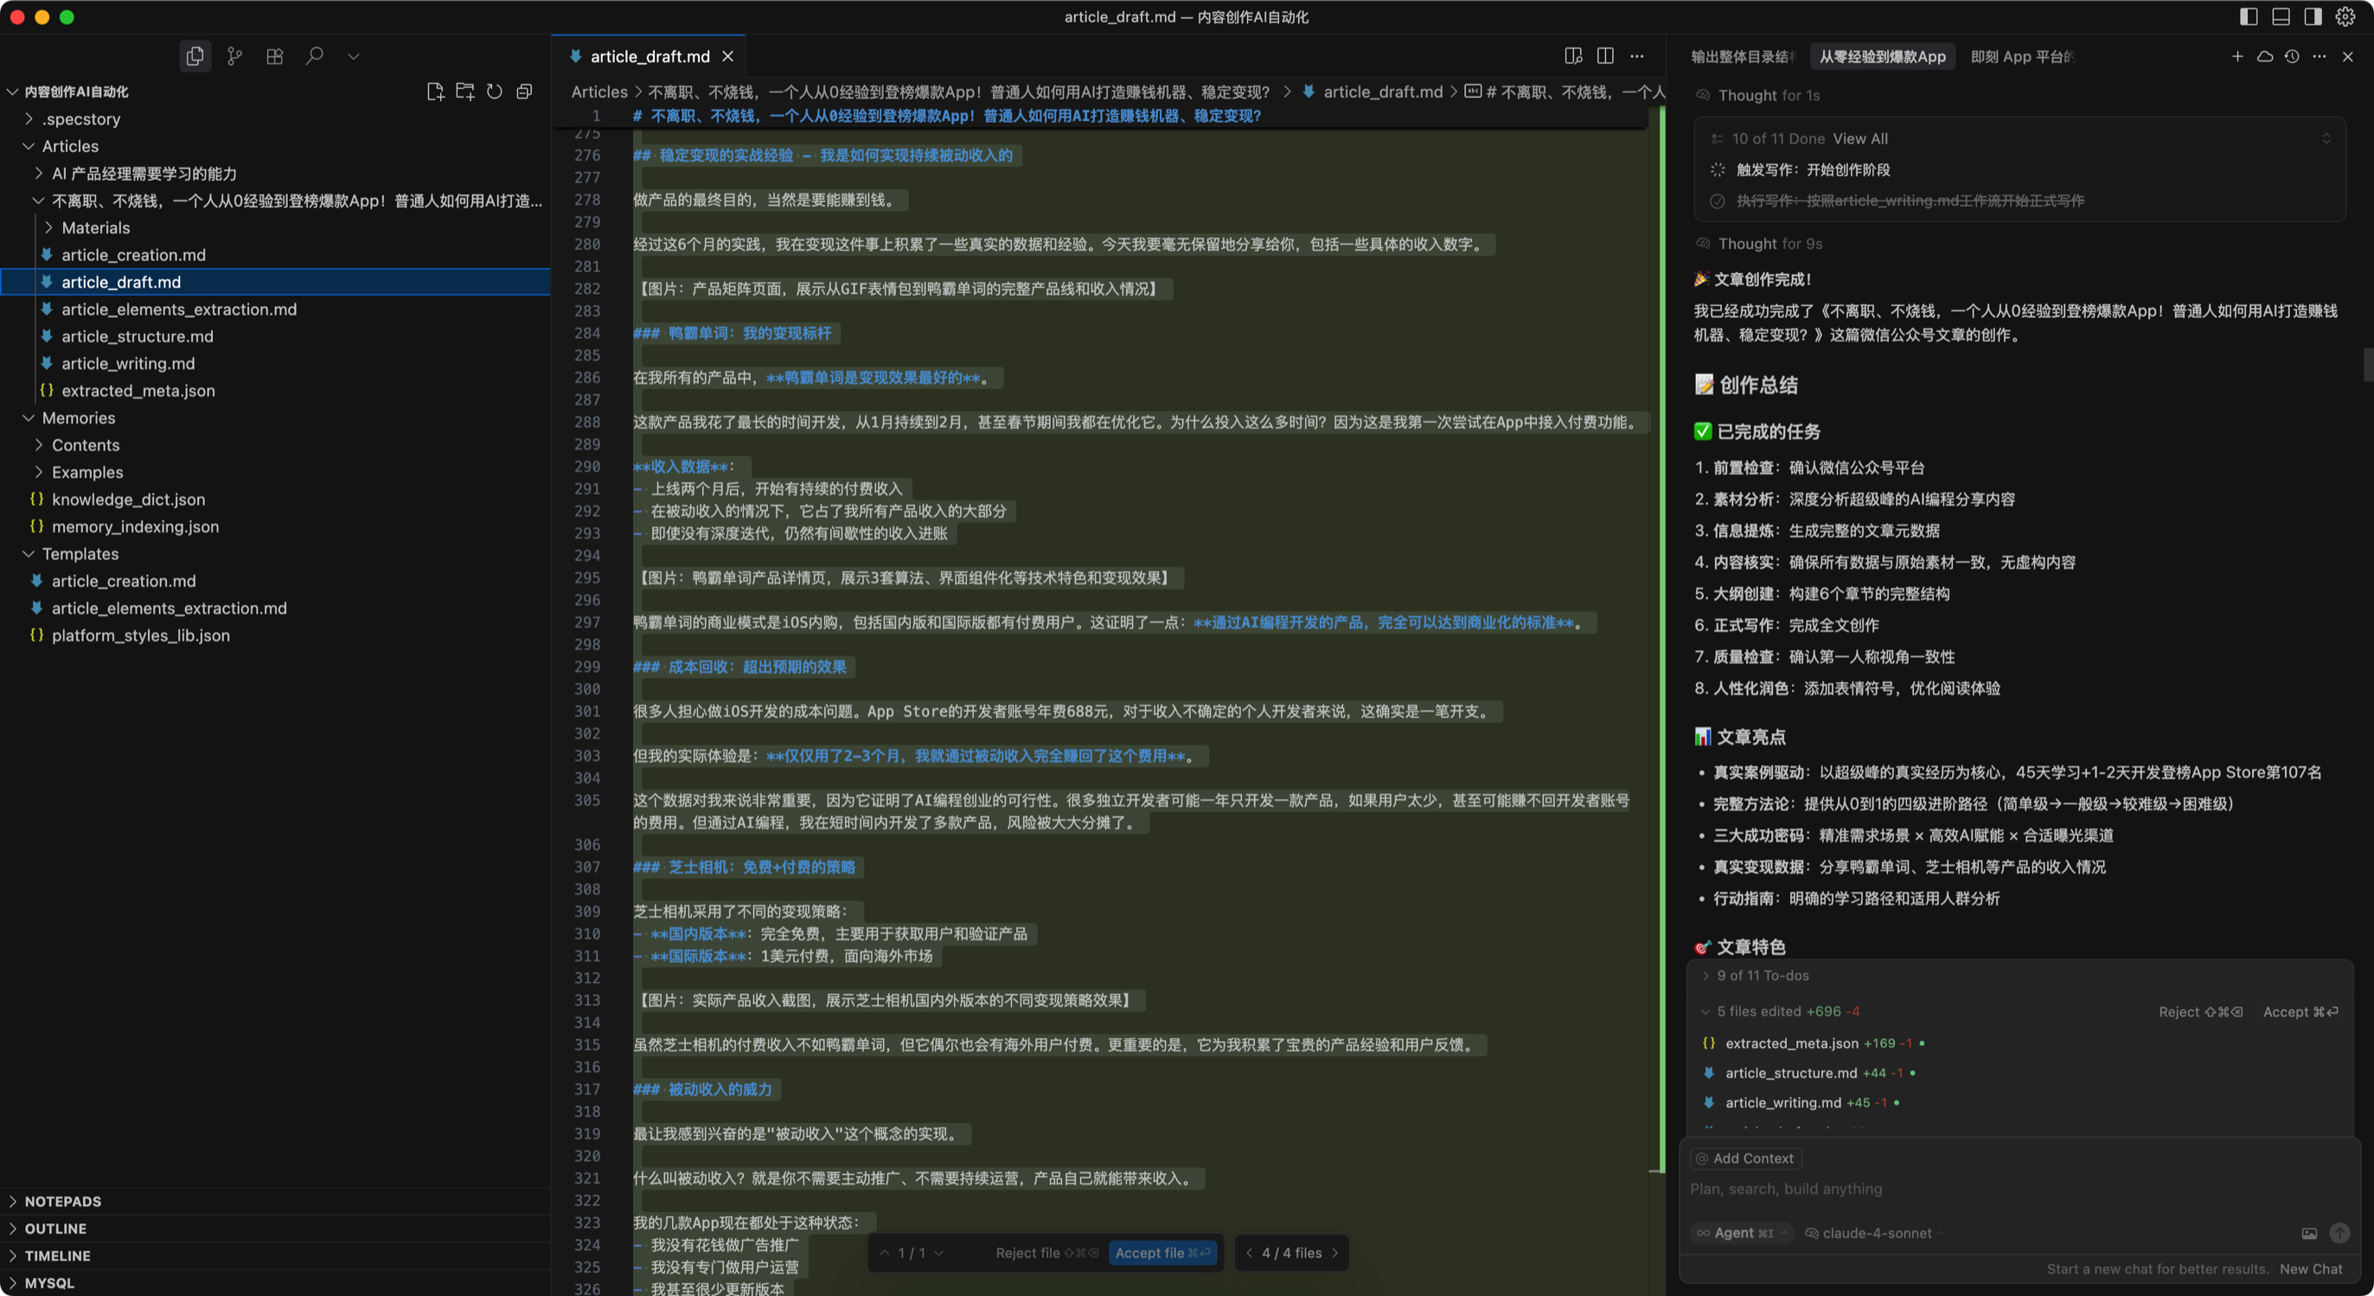This screenshot has height=1296, width=2374.
Task: Close the article_draft.md editor tab
Action: pos(728,56)
